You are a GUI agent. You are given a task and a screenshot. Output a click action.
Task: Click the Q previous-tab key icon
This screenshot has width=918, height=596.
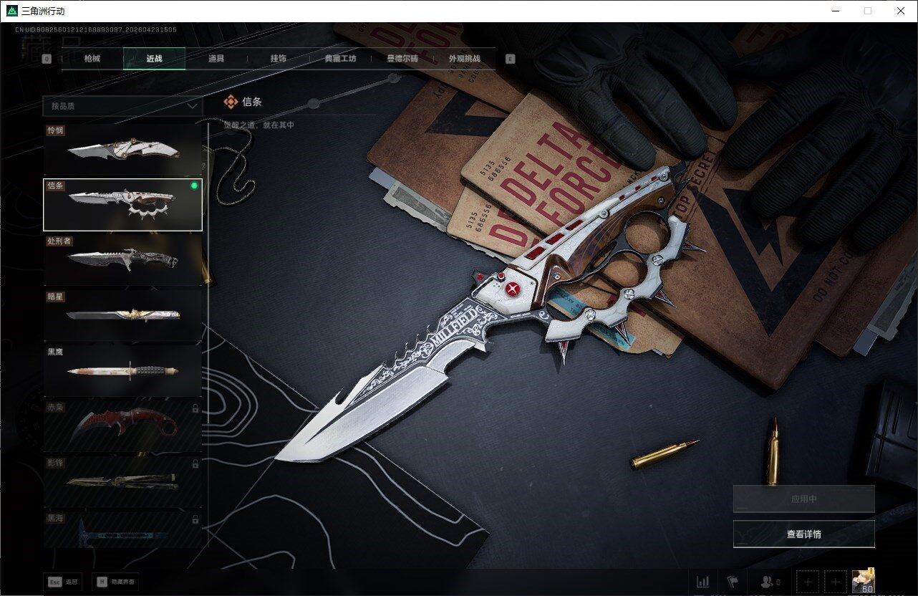(47, 59)
